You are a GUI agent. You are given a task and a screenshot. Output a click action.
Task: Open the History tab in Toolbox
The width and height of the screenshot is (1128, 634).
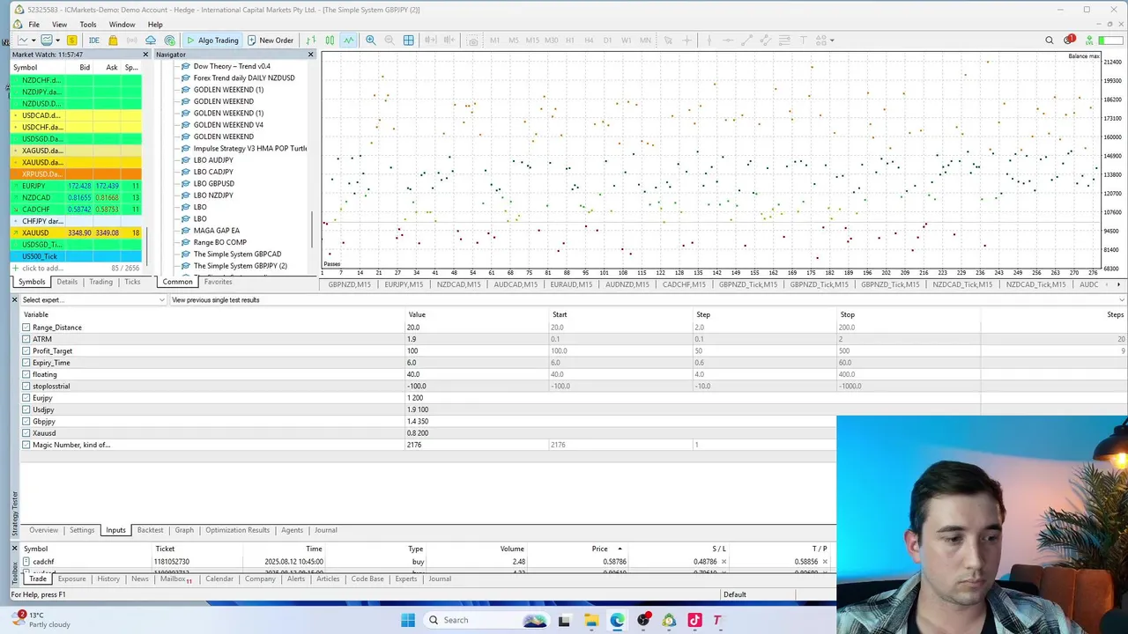108,579
